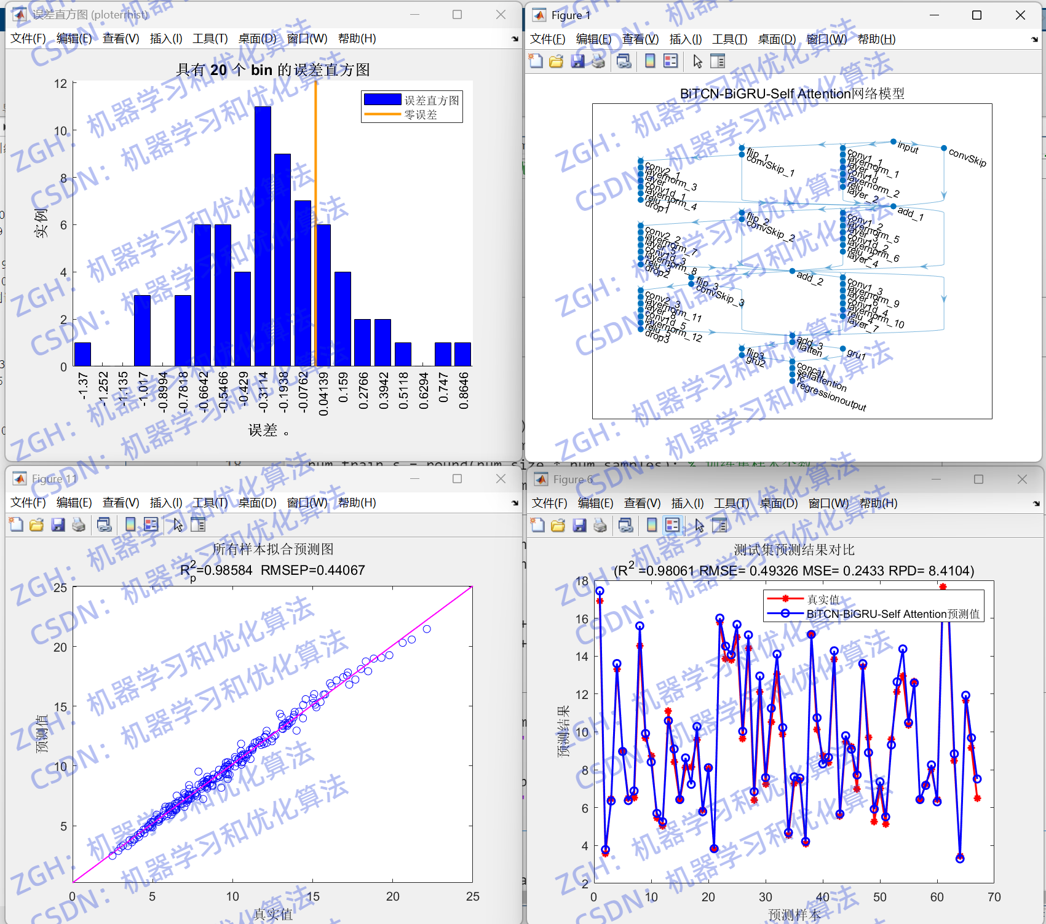Open the Property Editor icon in Figure 6
Image resolution: width=1046 pixels, height=924 pixels.
pos(719,526)
